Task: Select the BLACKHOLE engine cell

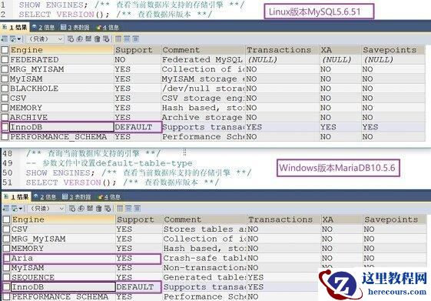Action: pyautogui.click(x=61, y=89)
